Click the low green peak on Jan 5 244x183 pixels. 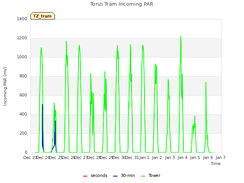(x=195, y=116)
